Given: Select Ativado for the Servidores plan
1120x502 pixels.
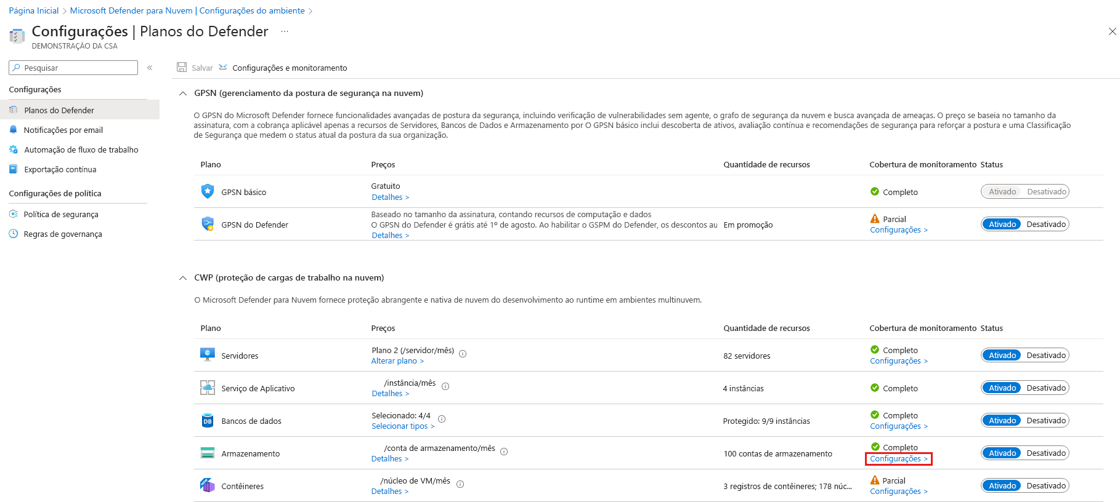Looking at the screenshot, I should (1002, 355).
